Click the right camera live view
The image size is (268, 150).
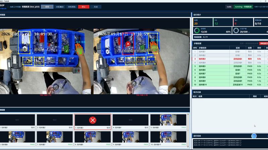pos(141,61)
